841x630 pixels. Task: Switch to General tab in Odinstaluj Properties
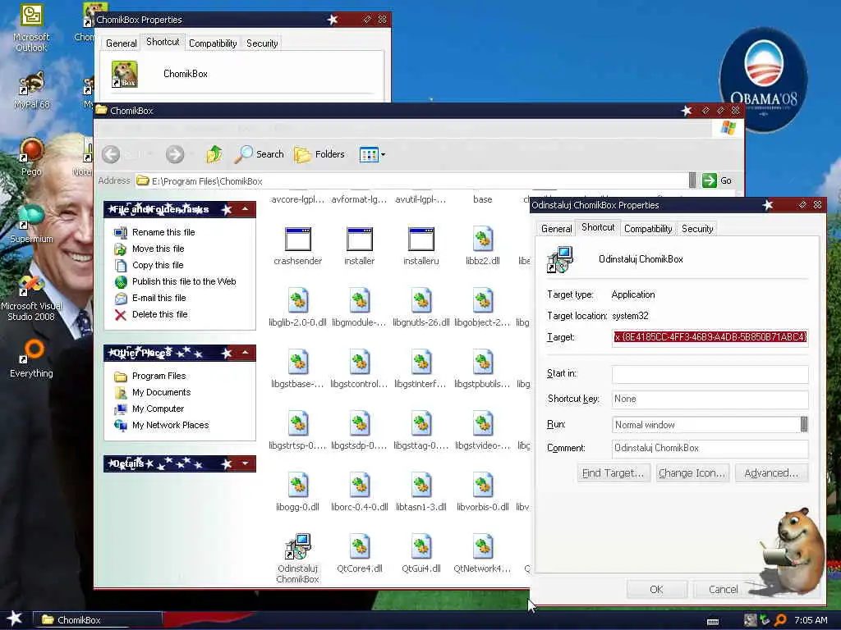tap(556, 229)
